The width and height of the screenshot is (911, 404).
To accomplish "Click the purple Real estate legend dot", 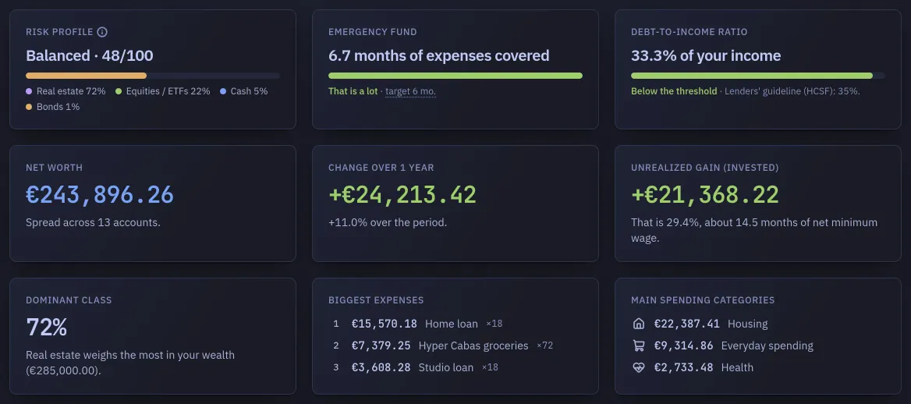I will (x=29, y=91).
